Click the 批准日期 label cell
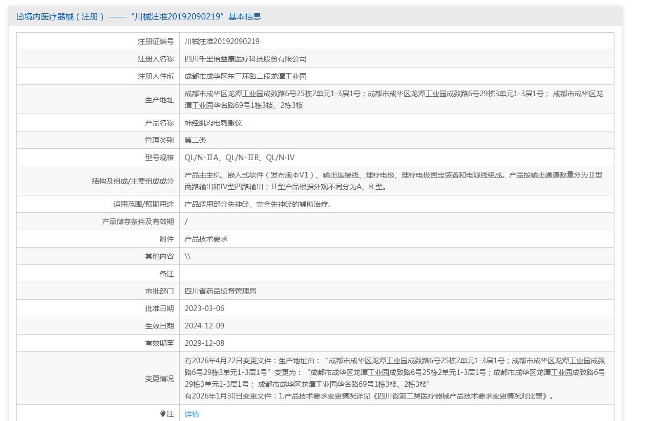 coord(98,308)
